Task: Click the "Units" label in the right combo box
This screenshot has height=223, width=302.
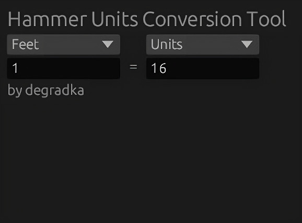Action: [167, 44]
